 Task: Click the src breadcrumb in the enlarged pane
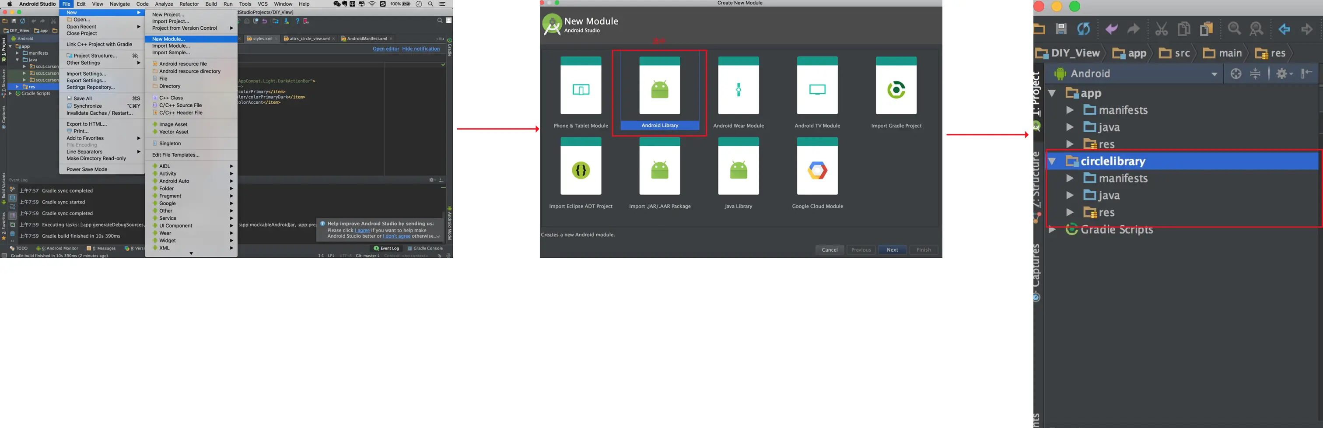tap(1175, 53)
